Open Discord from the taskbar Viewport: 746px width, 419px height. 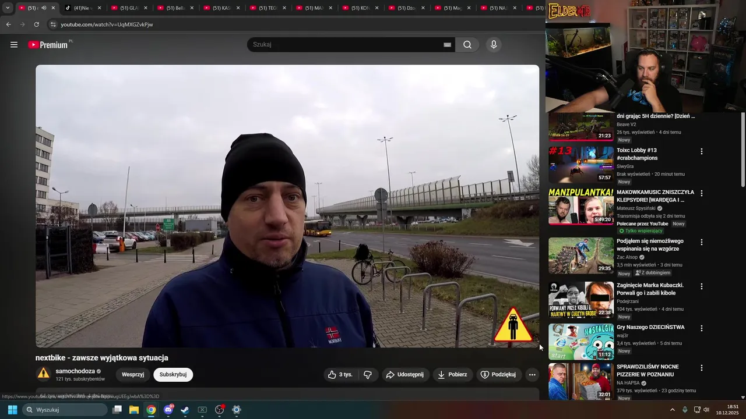pyautogui.click(x=168, y=410)
